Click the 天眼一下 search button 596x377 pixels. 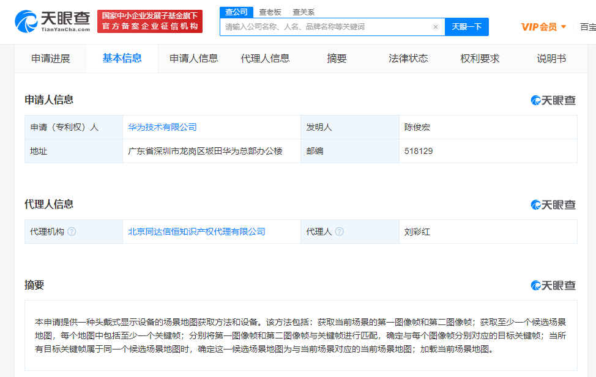tap(467, 26)
